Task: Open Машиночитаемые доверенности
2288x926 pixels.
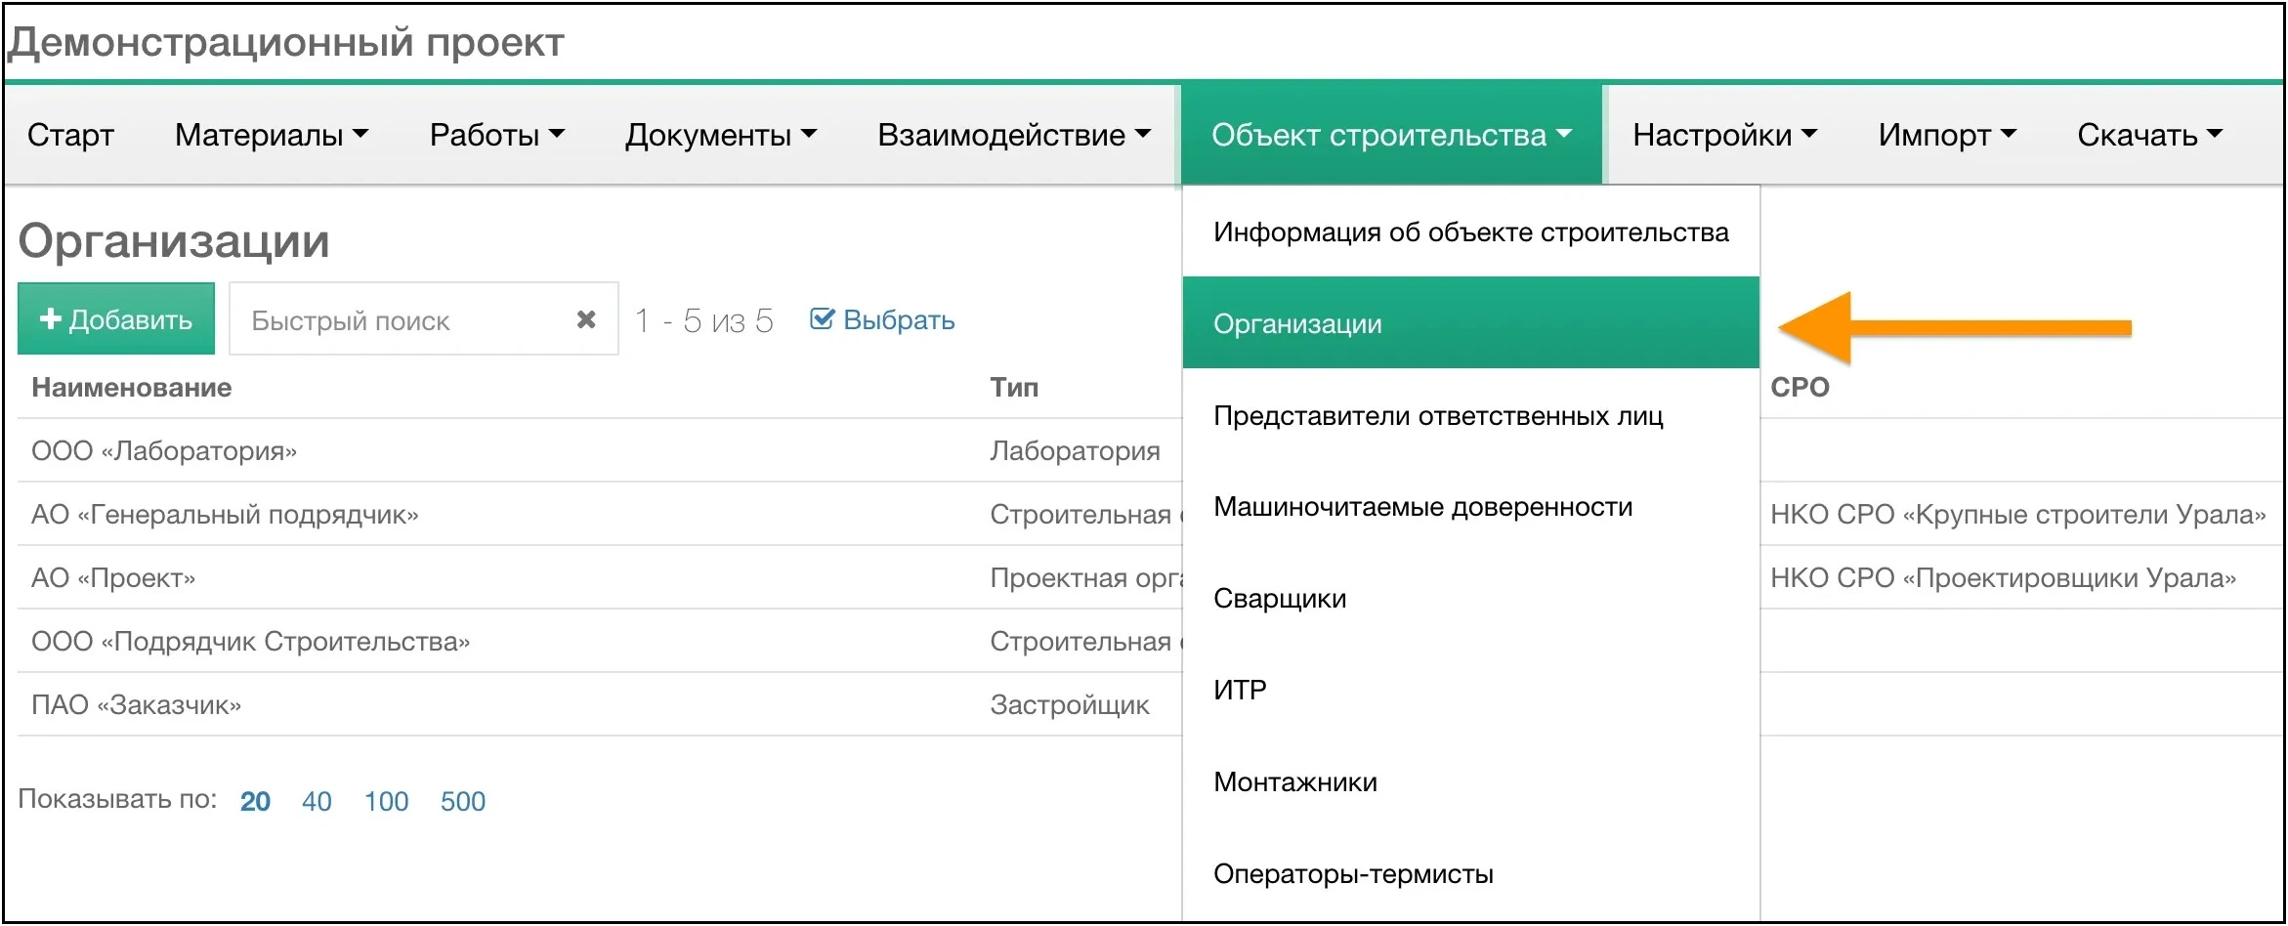Action: [1421, 506]
